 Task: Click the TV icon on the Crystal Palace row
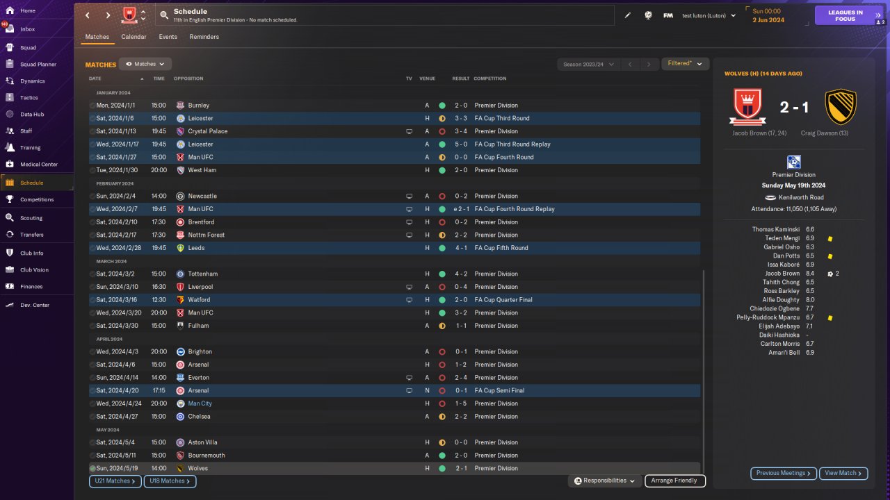[x=410, y=131]
